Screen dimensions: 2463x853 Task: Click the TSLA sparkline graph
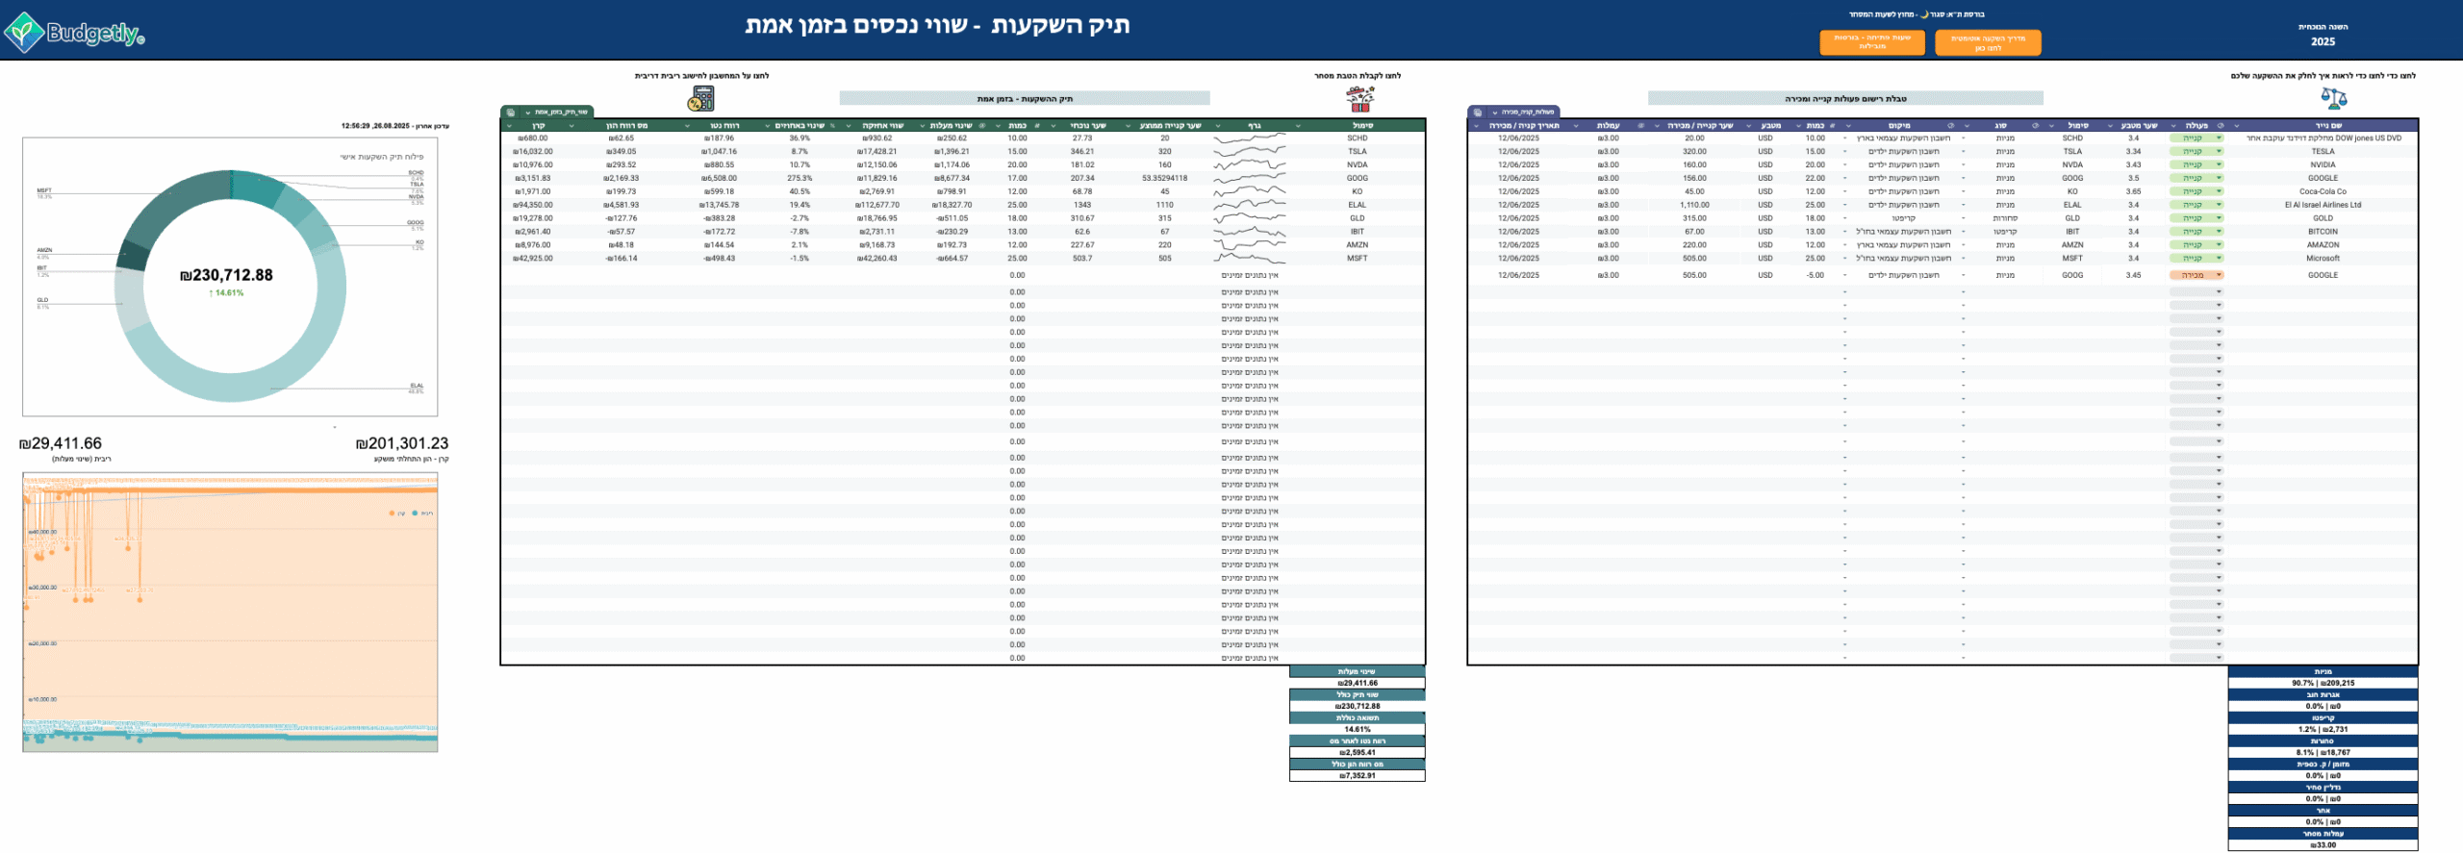tap(1249, 152)
